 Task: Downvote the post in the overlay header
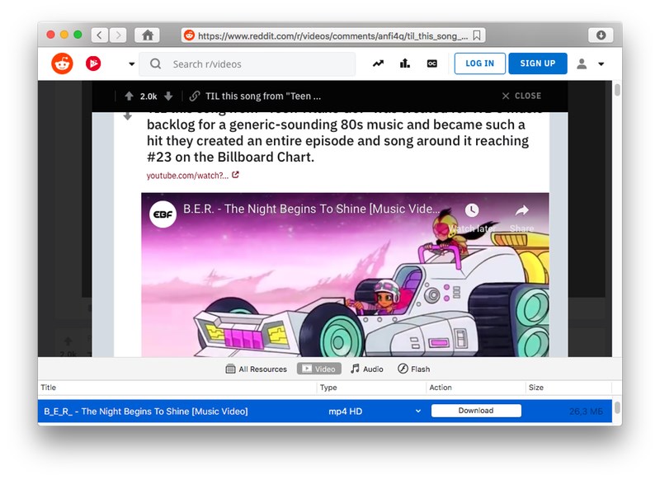(168, 96)
